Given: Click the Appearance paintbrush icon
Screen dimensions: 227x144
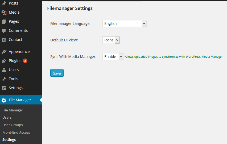Looking at the screenshot, I should [4, 52].
